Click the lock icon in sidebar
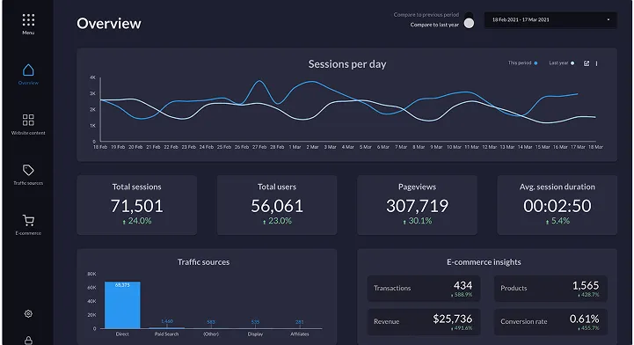634x345 pixels. (x=28, y=341)
